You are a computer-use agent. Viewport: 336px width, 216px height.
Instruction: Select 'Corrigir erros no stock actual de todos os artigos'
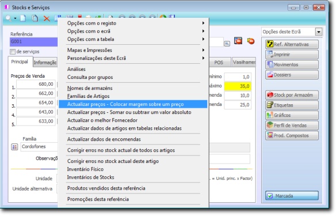tap(133, 150)
